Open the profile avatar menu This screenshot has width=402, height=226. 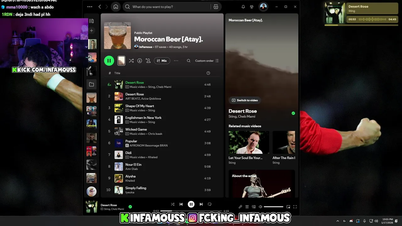(x=263, y=7)
